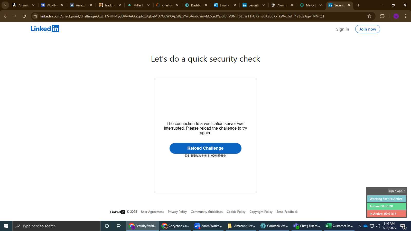Click the Reload Challenge button
Screen dimensions: 411x231
(x=206, y=148)
